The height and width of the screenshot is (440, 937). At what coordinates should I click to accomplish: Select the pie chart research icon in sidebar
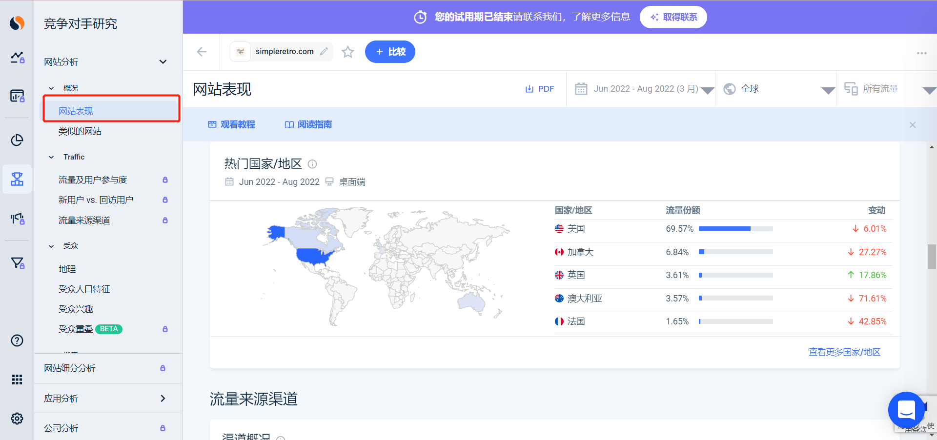[17, 140]
